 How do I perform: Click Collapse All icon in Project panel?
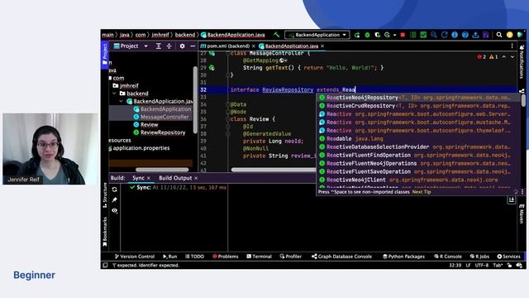(x=169, y=46)
